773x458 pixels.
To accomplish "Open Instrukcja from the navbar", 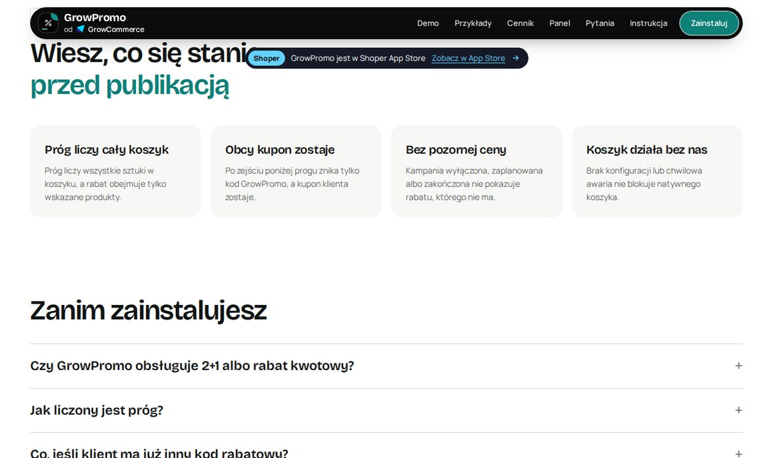I will pyautogui.click(x=648, y=23).
